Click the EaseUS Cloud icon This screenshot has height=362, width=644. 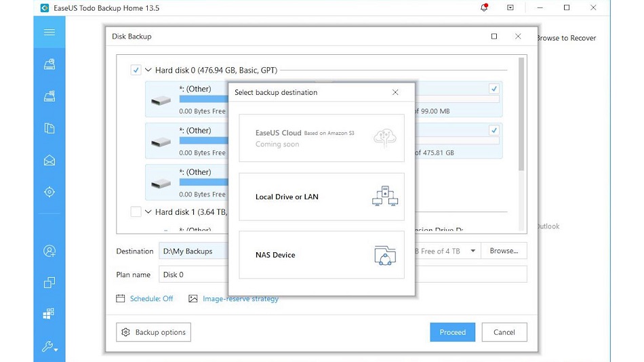(x=385, y=138)
